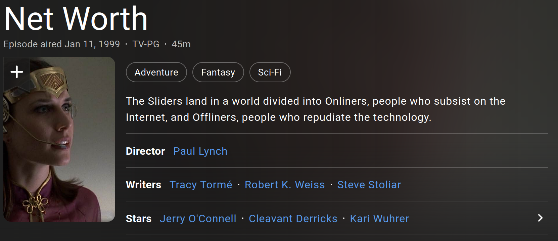This screenshot has width=558, height=241.
Task: Select the Adventure genre pill
Action: [x=156, y=72]
